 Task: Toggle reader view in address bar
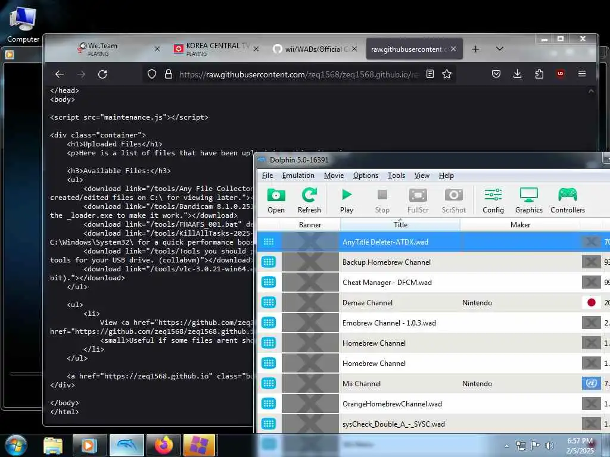[x=430, y=74]
